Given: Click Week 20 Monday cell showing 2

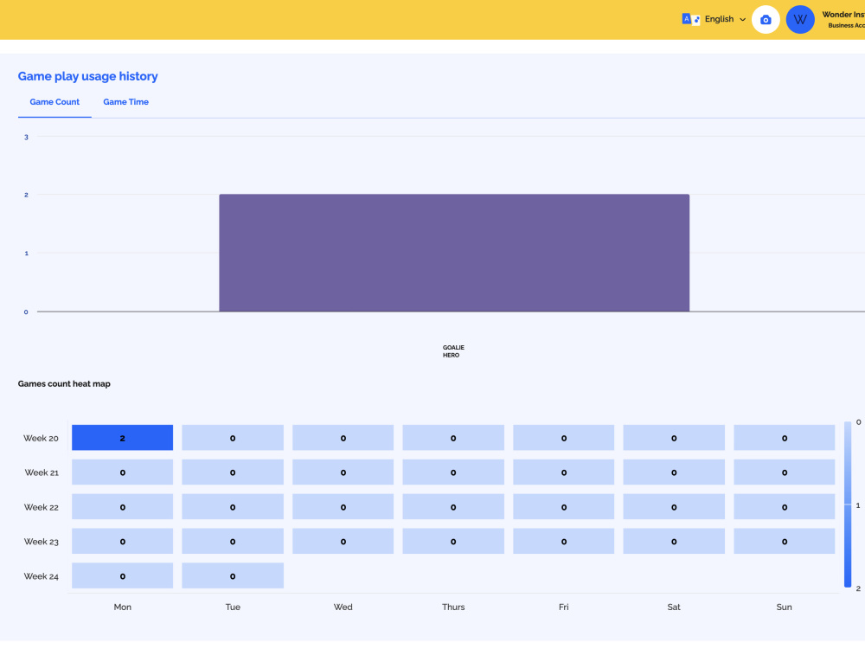Looking at the screenshot, I should click(x=123, y=438).
